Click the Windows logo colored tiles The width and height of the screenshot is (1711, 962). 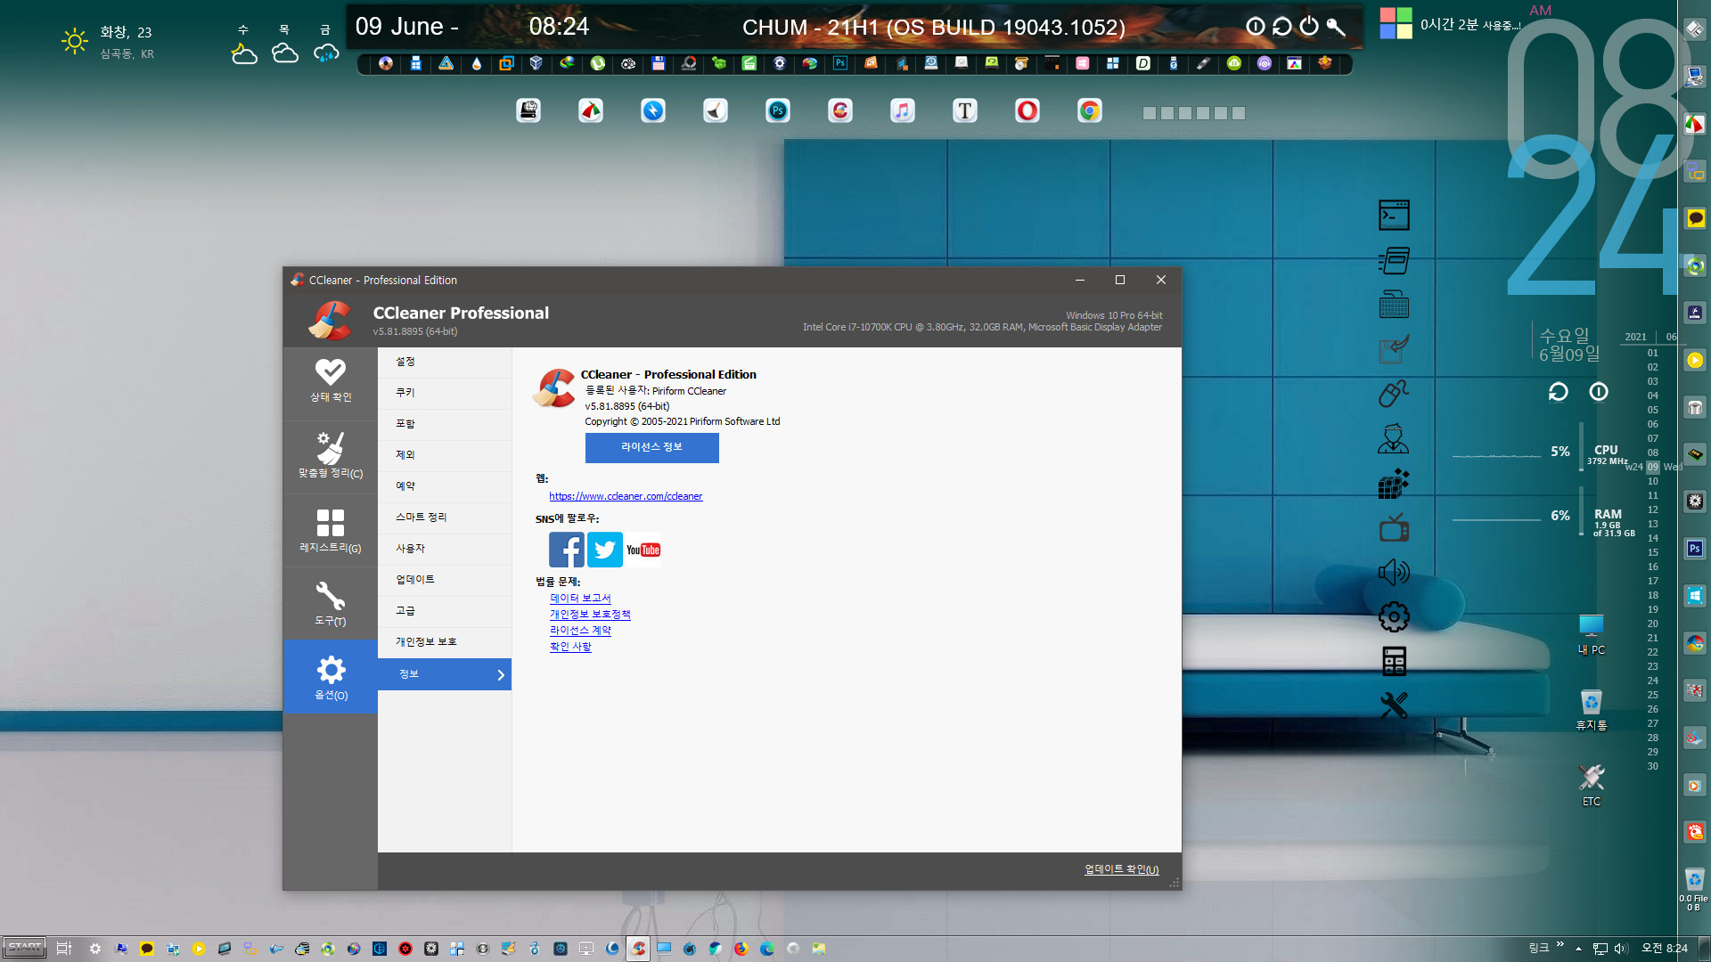pos(1396,23)
